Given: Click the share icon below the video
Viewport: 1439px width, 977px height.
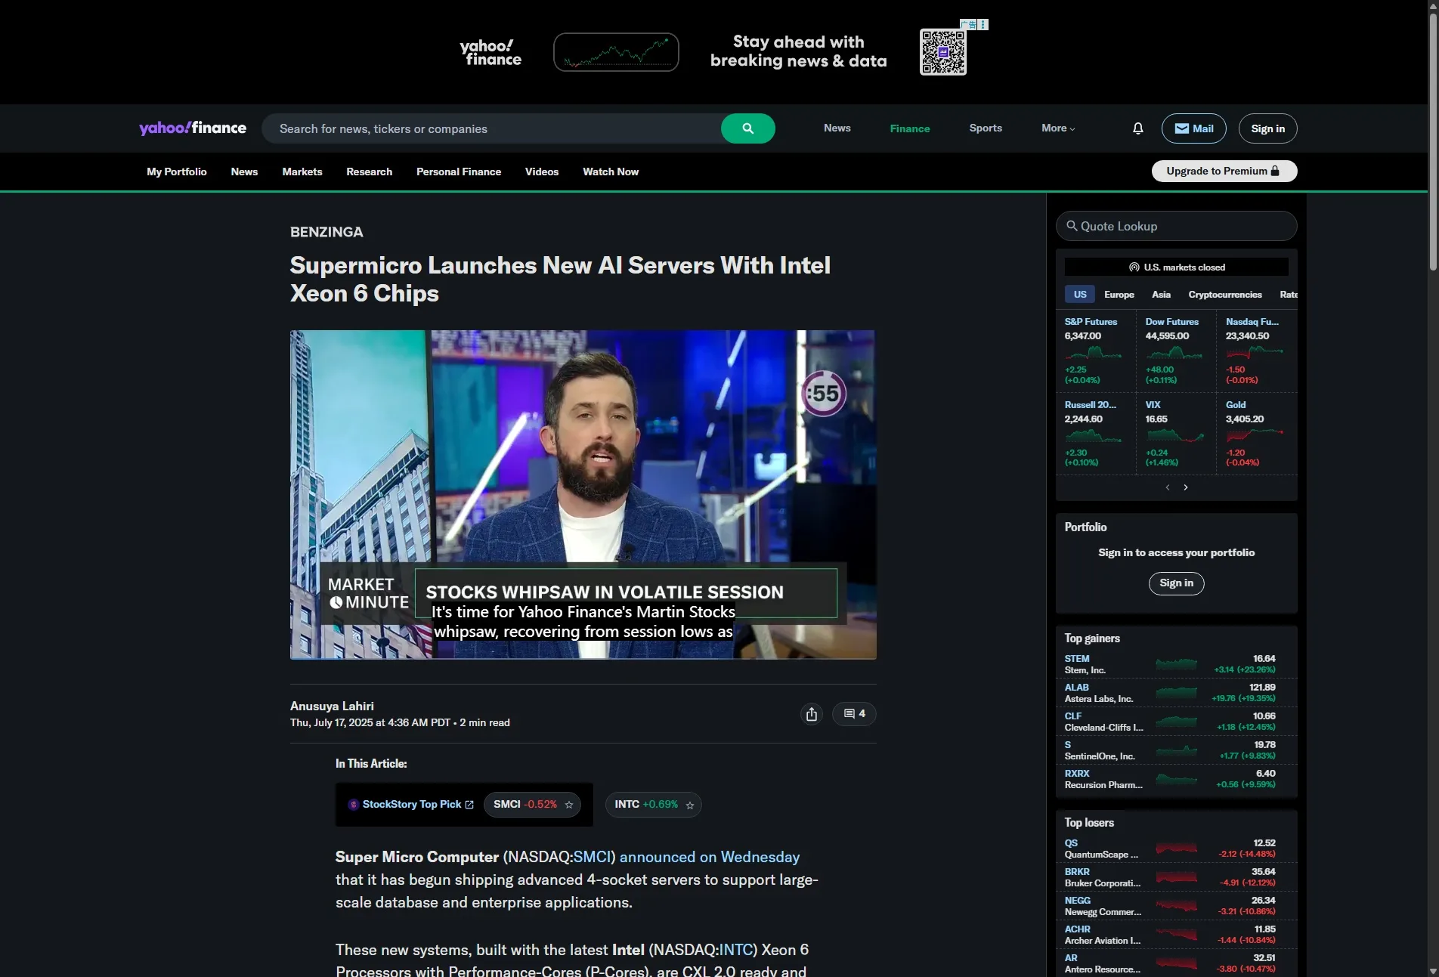Looking at the screenshot, I should point(811,714).
